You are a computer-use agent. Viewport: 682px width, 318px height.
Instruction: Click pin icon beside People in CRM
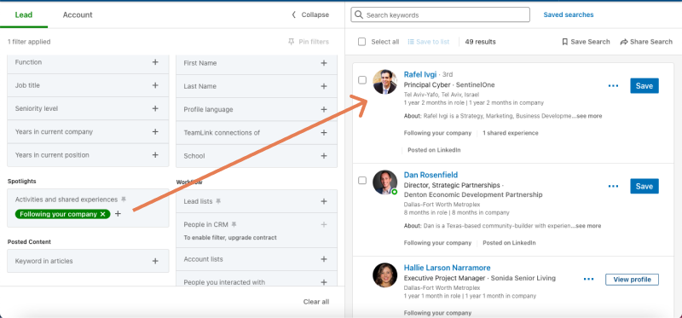[234, 224]
